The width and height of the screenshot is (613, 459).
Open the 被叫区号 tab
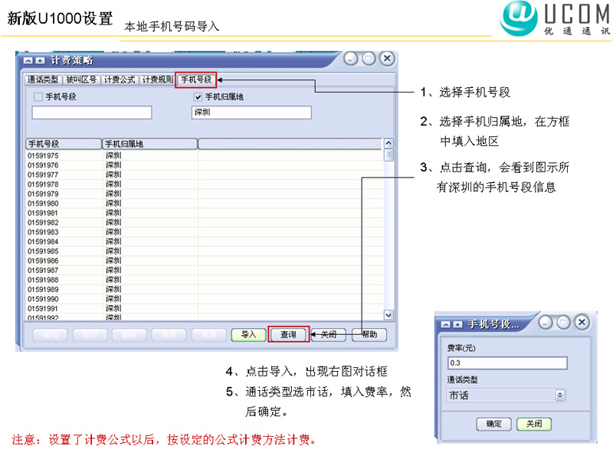tap(81, 80)
